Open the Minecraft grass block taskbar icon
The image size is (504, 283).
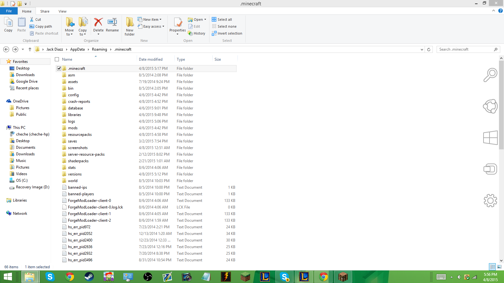pos(245,277)
